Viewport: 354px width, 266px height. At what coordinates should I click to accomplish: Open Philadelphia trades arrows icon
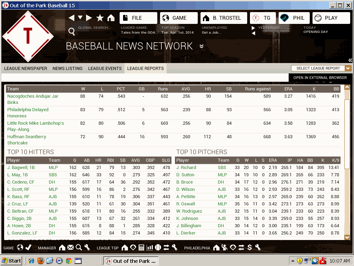tap(241, 247)
